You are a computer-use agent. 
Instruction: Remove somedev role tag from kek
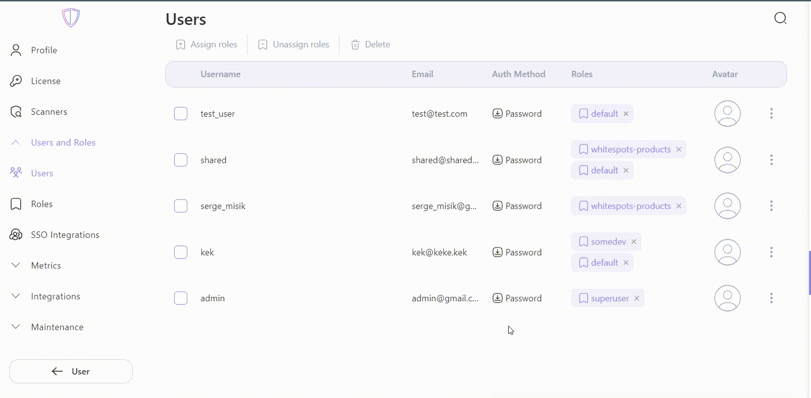tap(633, 242)
